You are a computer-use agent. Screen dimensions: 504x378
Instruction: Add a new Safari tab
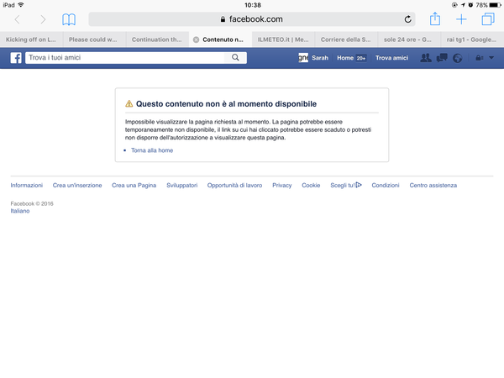click(x=461, y=19)
